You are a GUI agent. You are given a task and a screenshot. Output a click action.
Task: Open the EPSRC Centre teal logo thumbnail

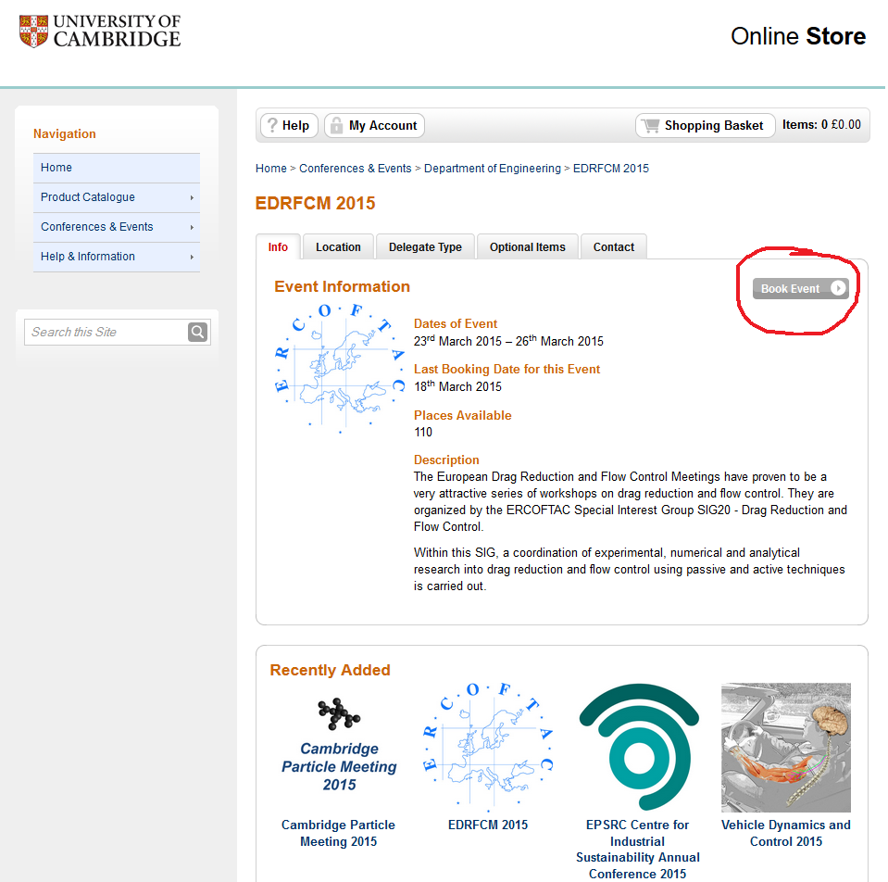click(x=639, y=747)
